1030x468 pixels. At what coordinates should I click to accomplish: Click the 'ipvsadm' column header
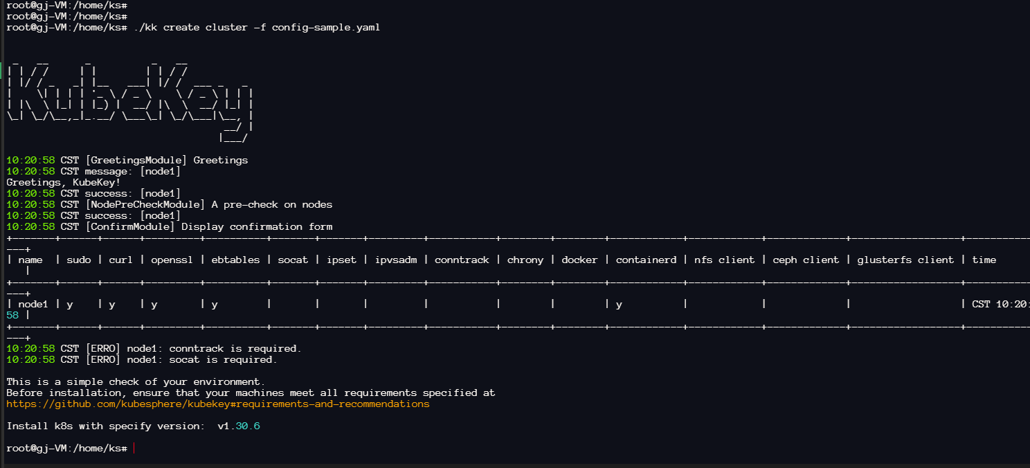[396, 260]
